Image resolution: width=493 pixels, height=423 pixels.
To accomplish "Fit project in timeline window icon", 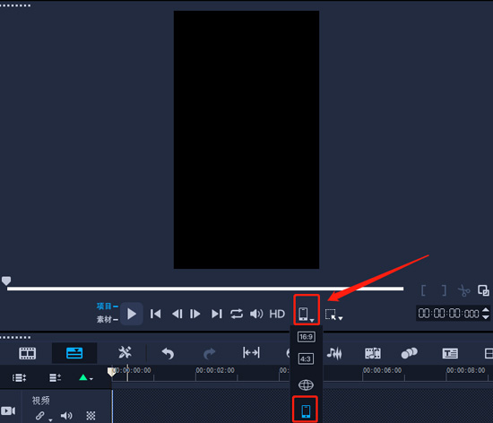I will pyautogui.click(x=251, y=352).
